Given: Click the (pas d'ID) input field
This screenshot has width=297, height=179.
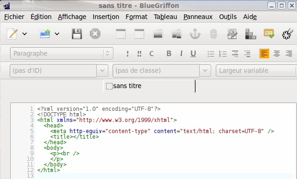Looking at the screenshot, I should 53,70.
